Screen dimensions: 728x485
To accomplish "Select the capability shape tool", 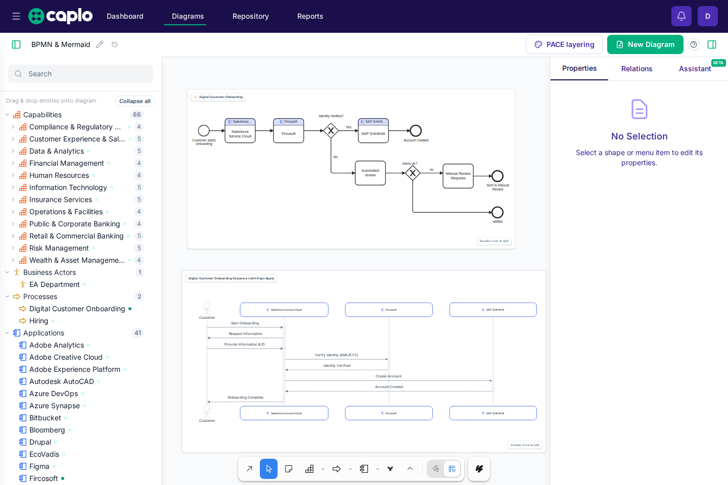I will 309,469.
